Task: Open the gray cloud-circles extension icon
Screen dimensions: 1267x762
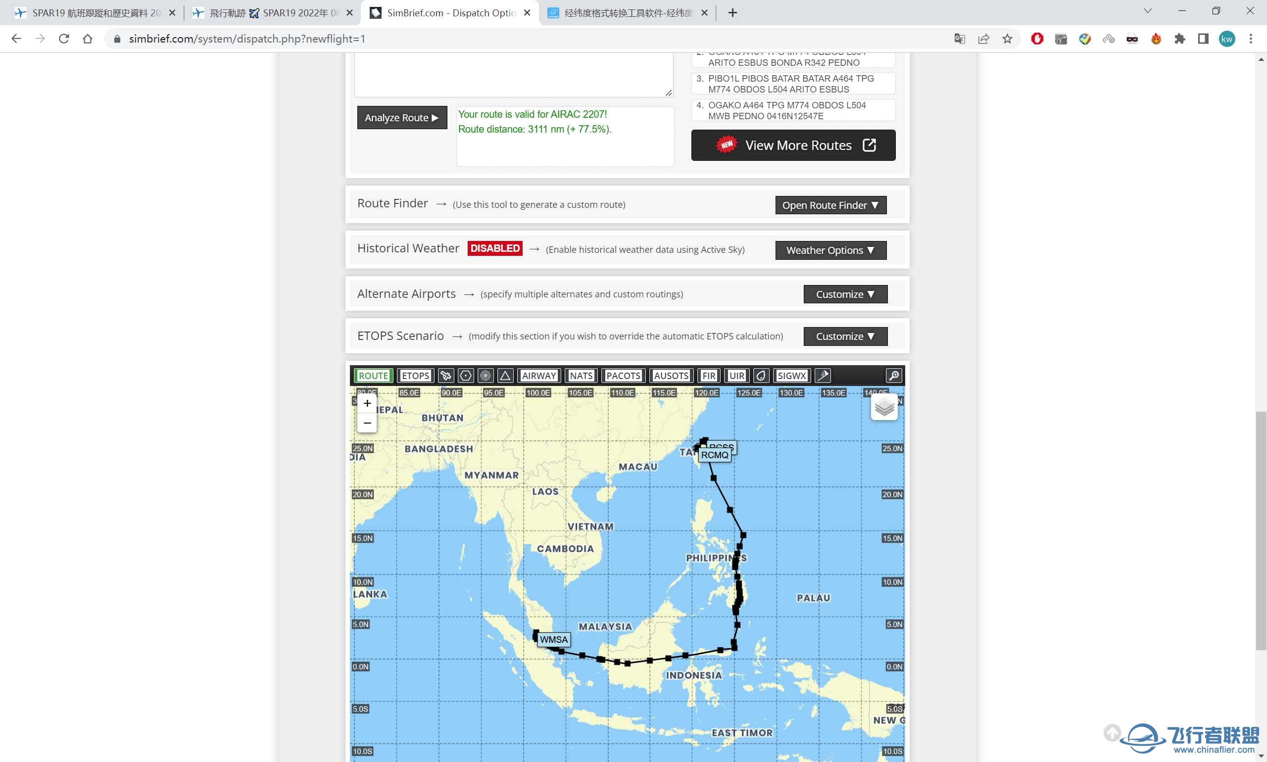Action: pos(1108,39)
